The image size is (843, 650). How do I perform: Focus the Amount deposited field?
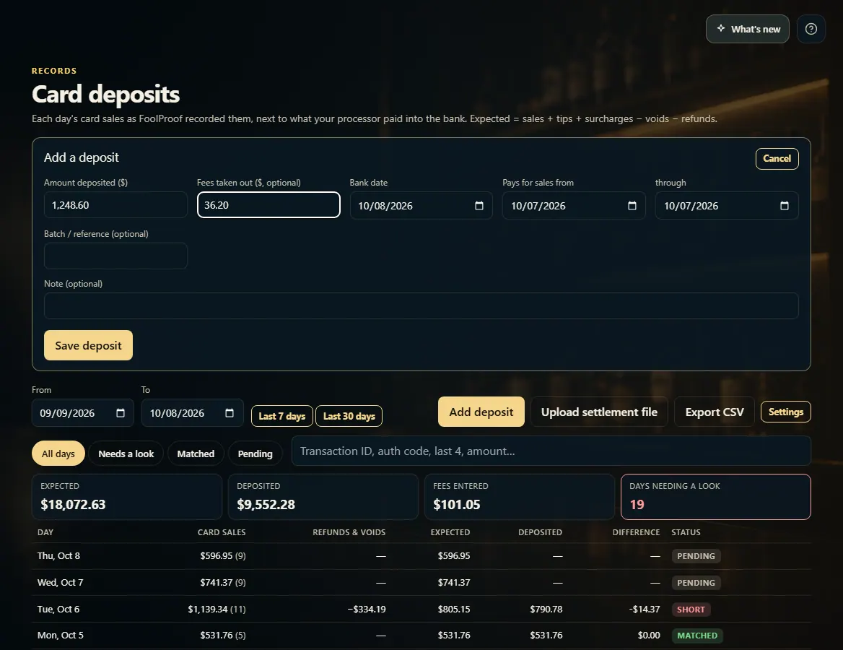[115, 205]
